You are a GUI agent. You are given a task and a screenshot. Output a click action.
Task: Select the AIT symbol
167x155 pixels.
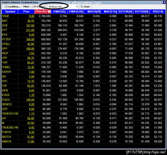click(4, 118)
